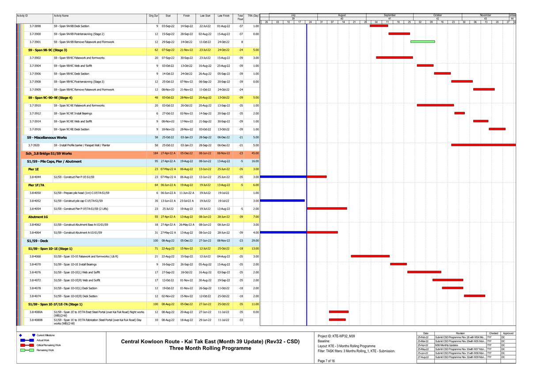
Task: Select the filled blue milestone marker in legend
Action: [33, 335]
